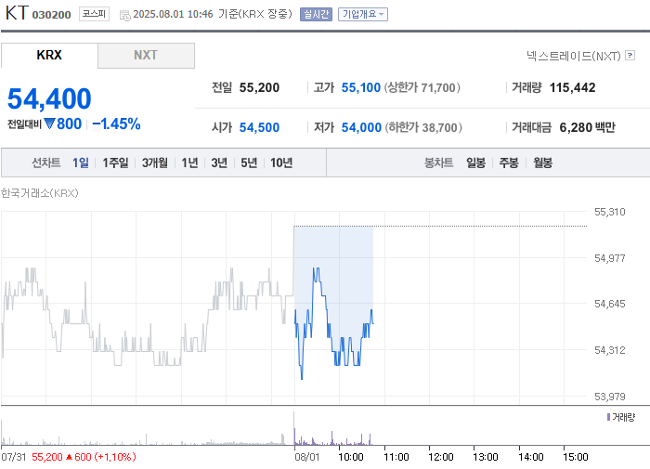Switch to the KRX tab
This screenshot has height=469, width=650.
(x=49, y=55)
